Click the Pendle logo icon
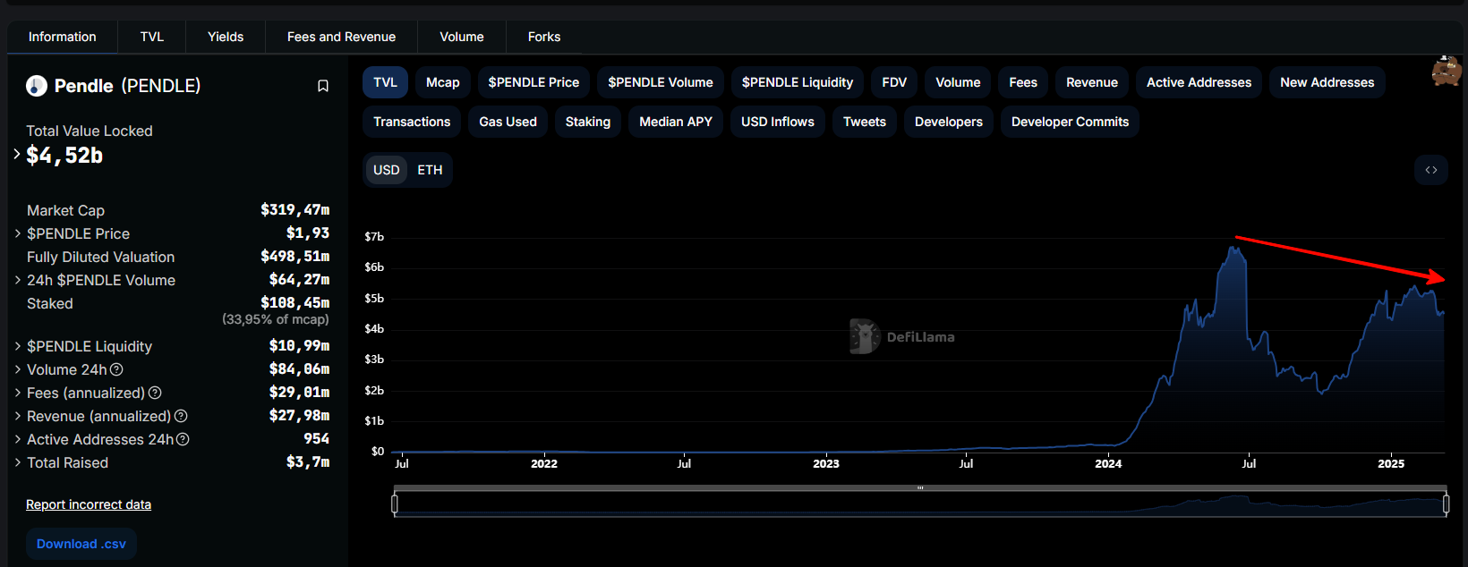Image resolution: width=1468 pixels, height=567 pixels. [37, 86]
